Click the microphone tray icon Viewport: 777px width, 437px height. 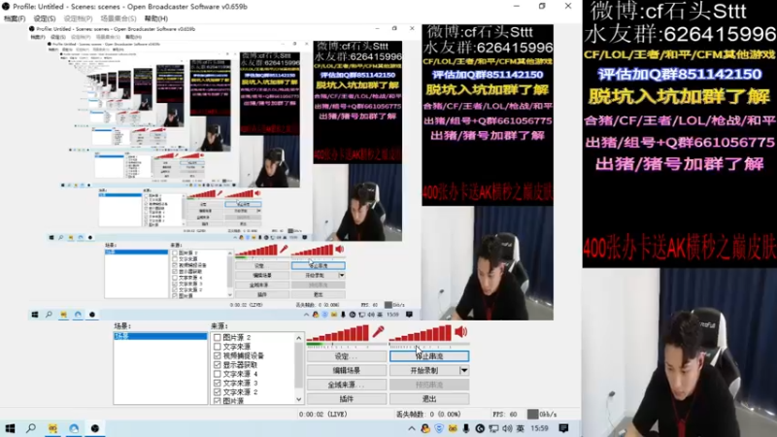pos(466,428)
